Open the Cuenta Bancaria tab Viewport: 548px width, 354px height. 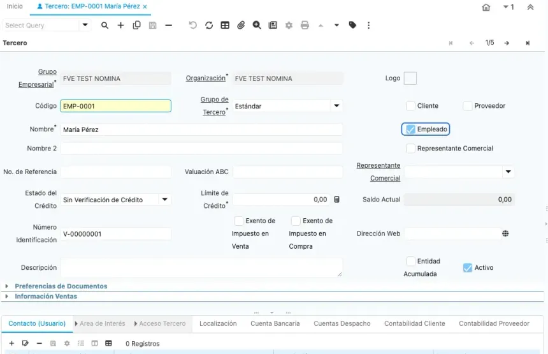(x=275, y=323)
